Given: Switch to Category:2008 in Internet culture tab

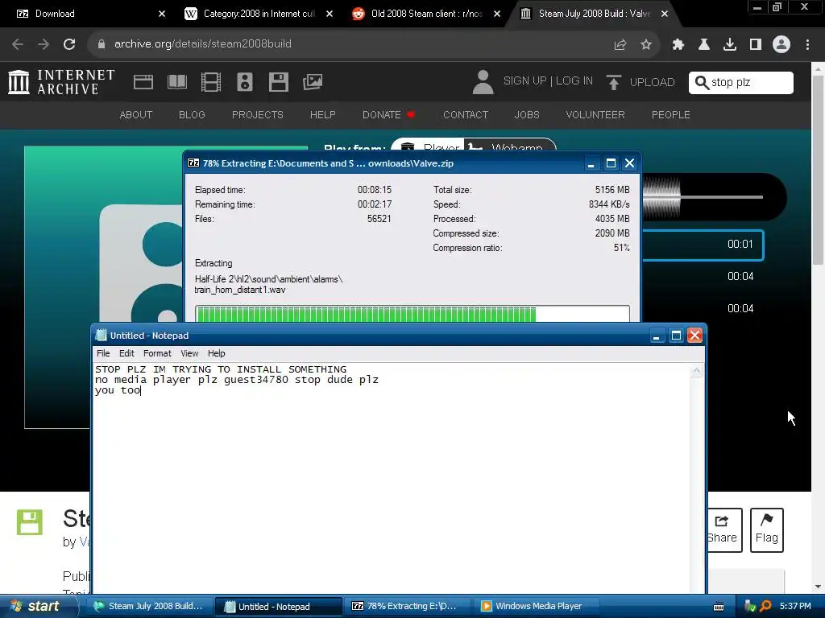Looking at the screenshot, I should coord(259,14).
